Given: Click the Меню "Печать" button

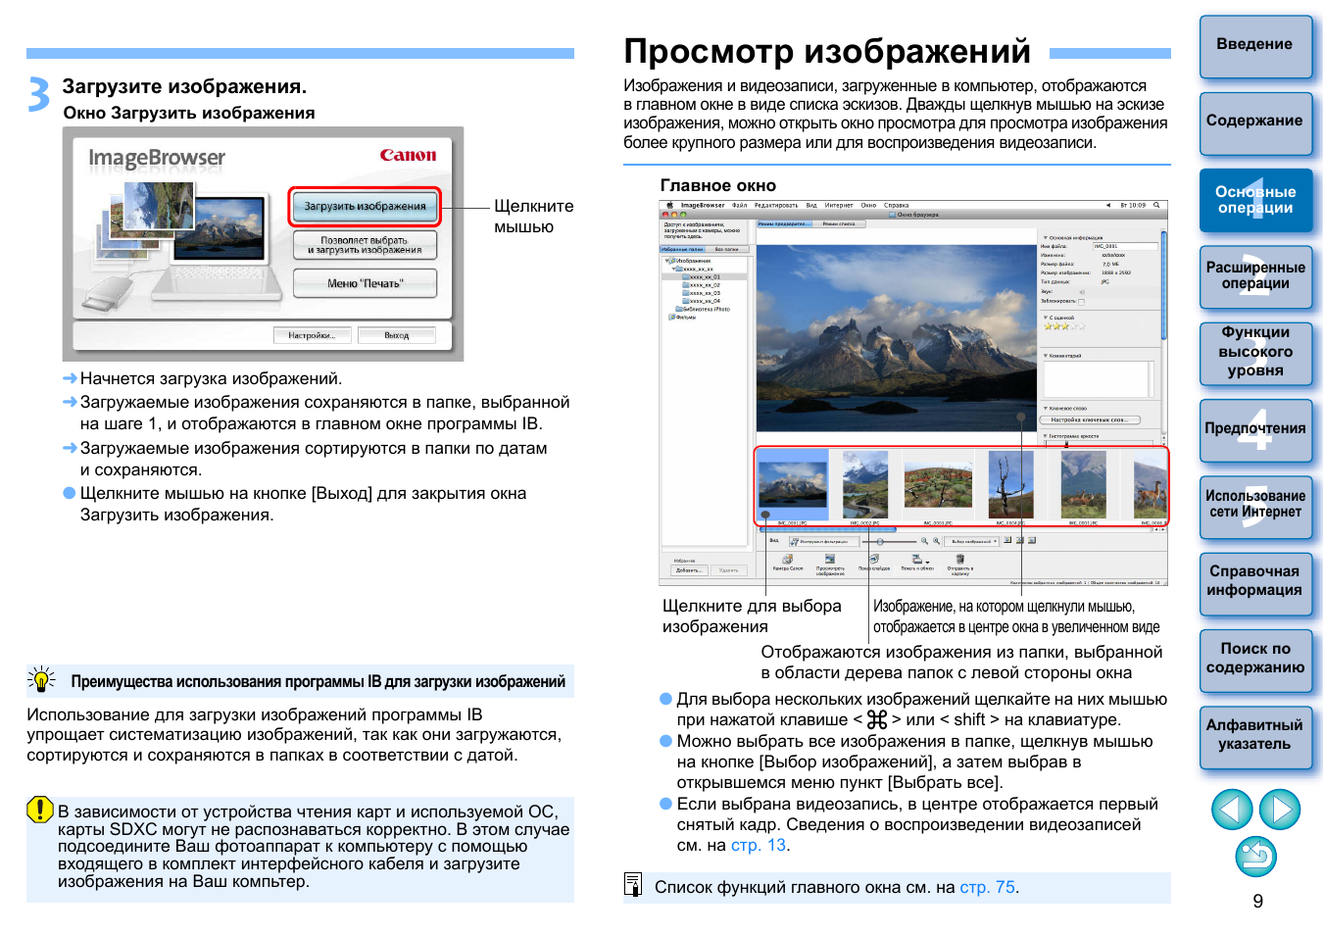Looking at the screenshot, I should point(365,283).
